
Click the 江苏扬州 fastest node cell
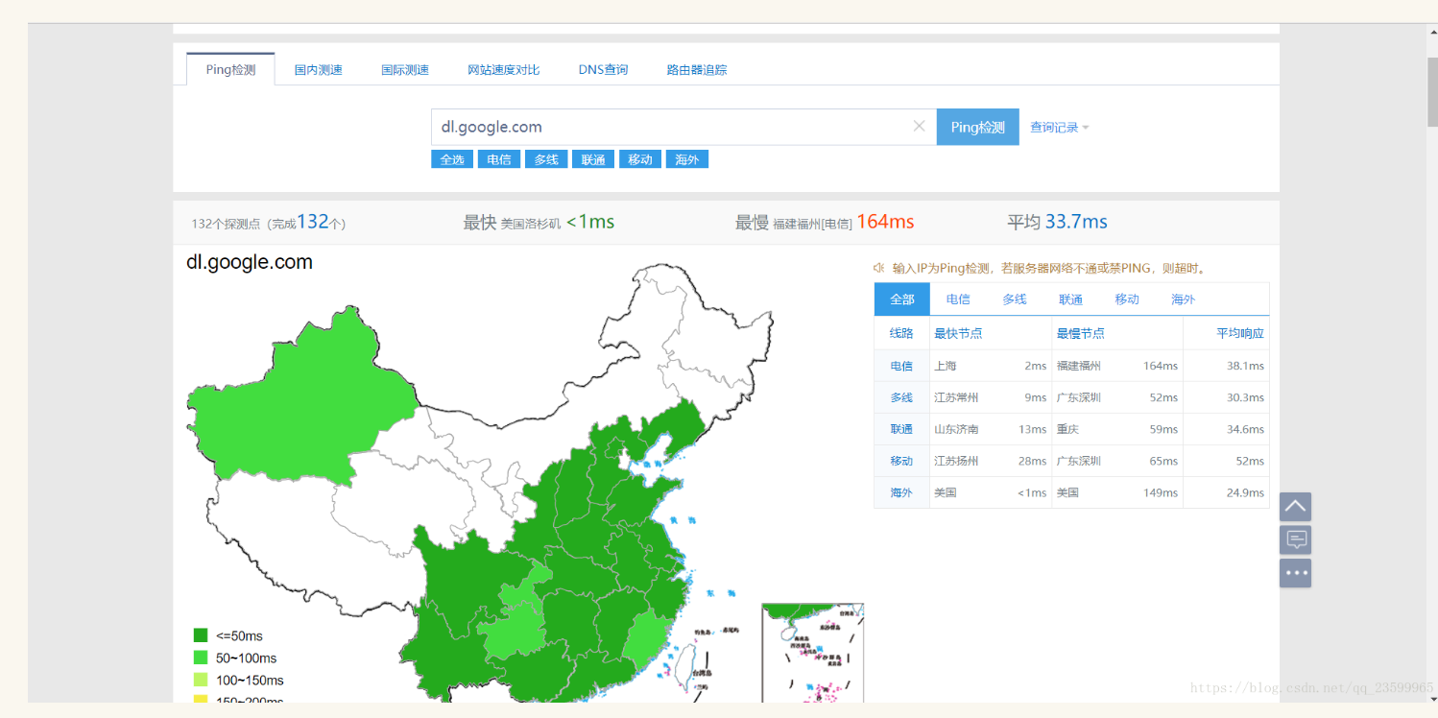point(956,461)
